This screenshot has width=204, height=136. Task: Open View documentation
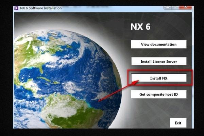(x=159, y=44)
